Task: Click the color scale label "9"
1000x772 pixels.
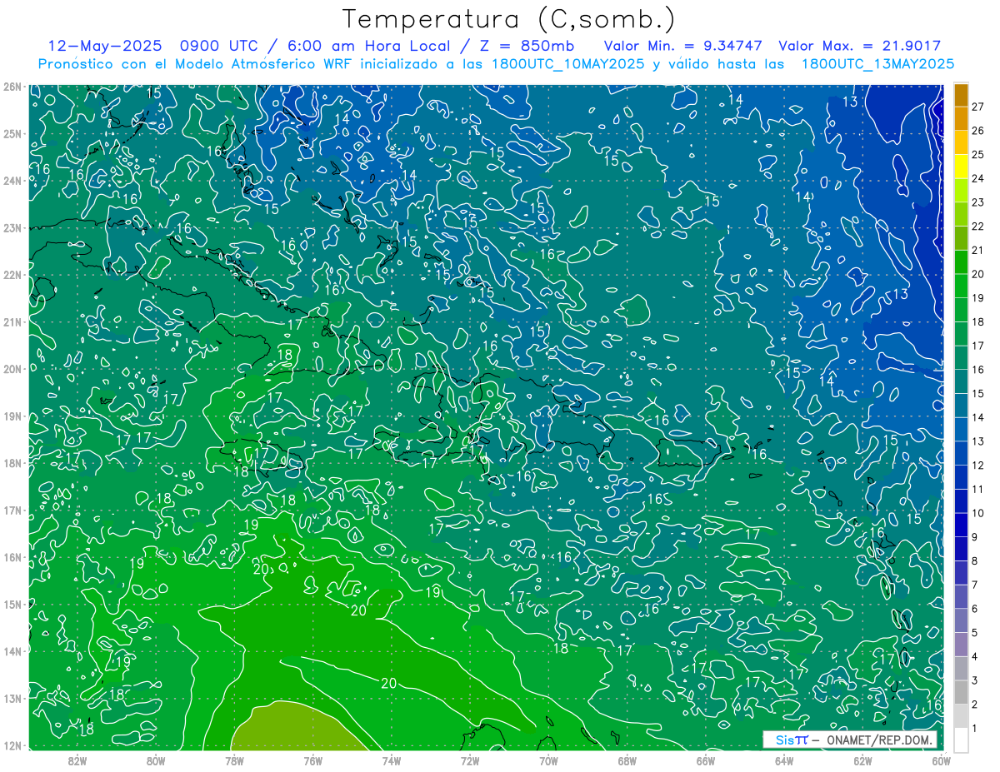Action: (976, 536)
